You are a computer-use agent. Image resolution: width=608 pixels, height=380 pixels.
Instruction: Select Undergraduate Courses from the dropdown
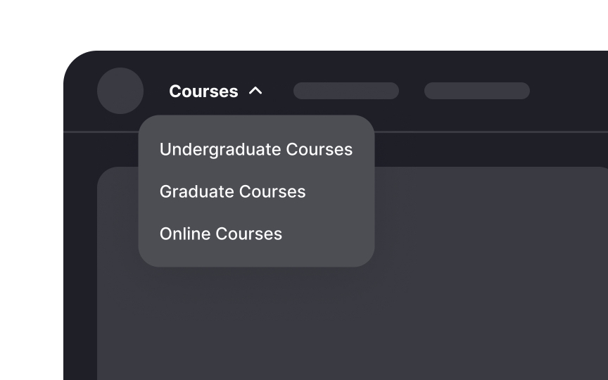[255, 149]
